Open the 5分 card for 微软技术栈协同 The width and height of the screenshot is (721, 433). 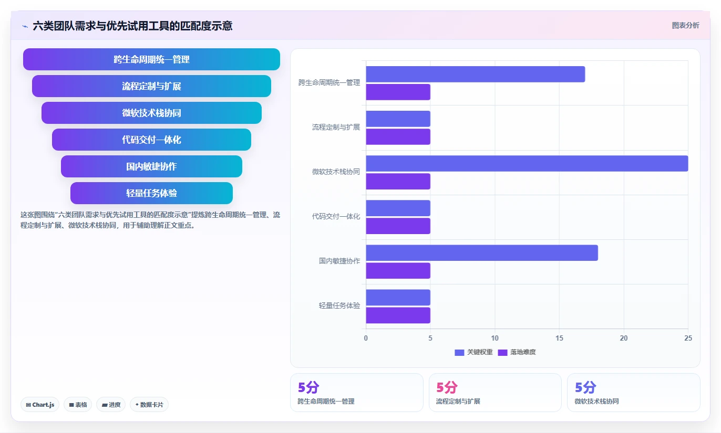(634, 393)
